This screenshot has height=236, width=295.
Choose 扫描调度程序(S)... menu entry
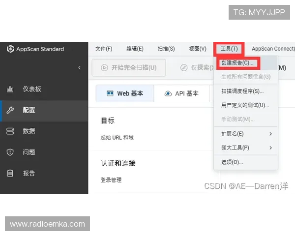click(246, 91)
